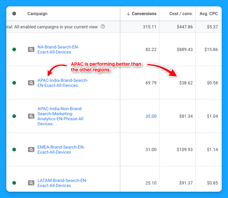Click the underlined 35.00 conversions value
This screenshot has width=228, height=198.
click(x=151, y=116)
